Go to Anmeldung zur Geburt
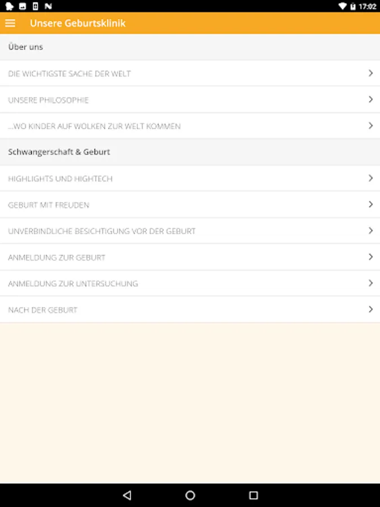This screenshot has width=380, height=507. (57, 257)
